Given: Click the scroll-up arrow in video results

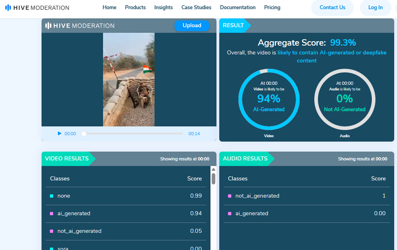Looking at the screenshot, I should 213,170.
